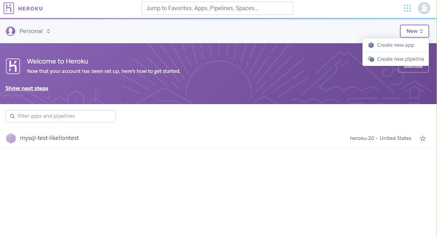This screenshot has height=237, width=437.
Task: Expand the Personal team switcher dropdown
Action: (x=35, y=31)
